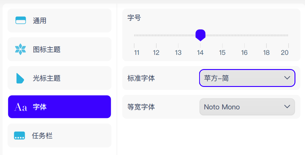Click the chevron arrow beside Noto Mono
305x155 pixels.
pyautogui.click(x=287, y=107)
